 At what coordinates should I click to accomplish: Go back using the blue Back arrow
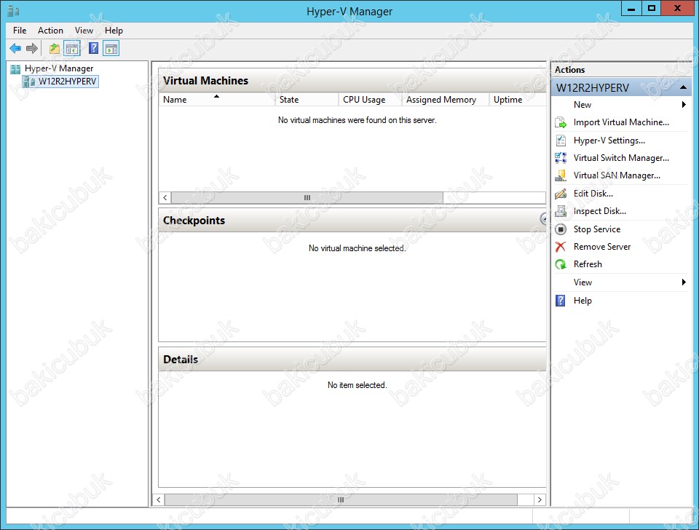[x=15, y=48]
